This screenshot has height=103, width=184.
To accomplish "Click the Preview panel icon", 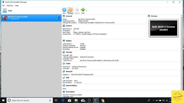I will coord(149,16).
